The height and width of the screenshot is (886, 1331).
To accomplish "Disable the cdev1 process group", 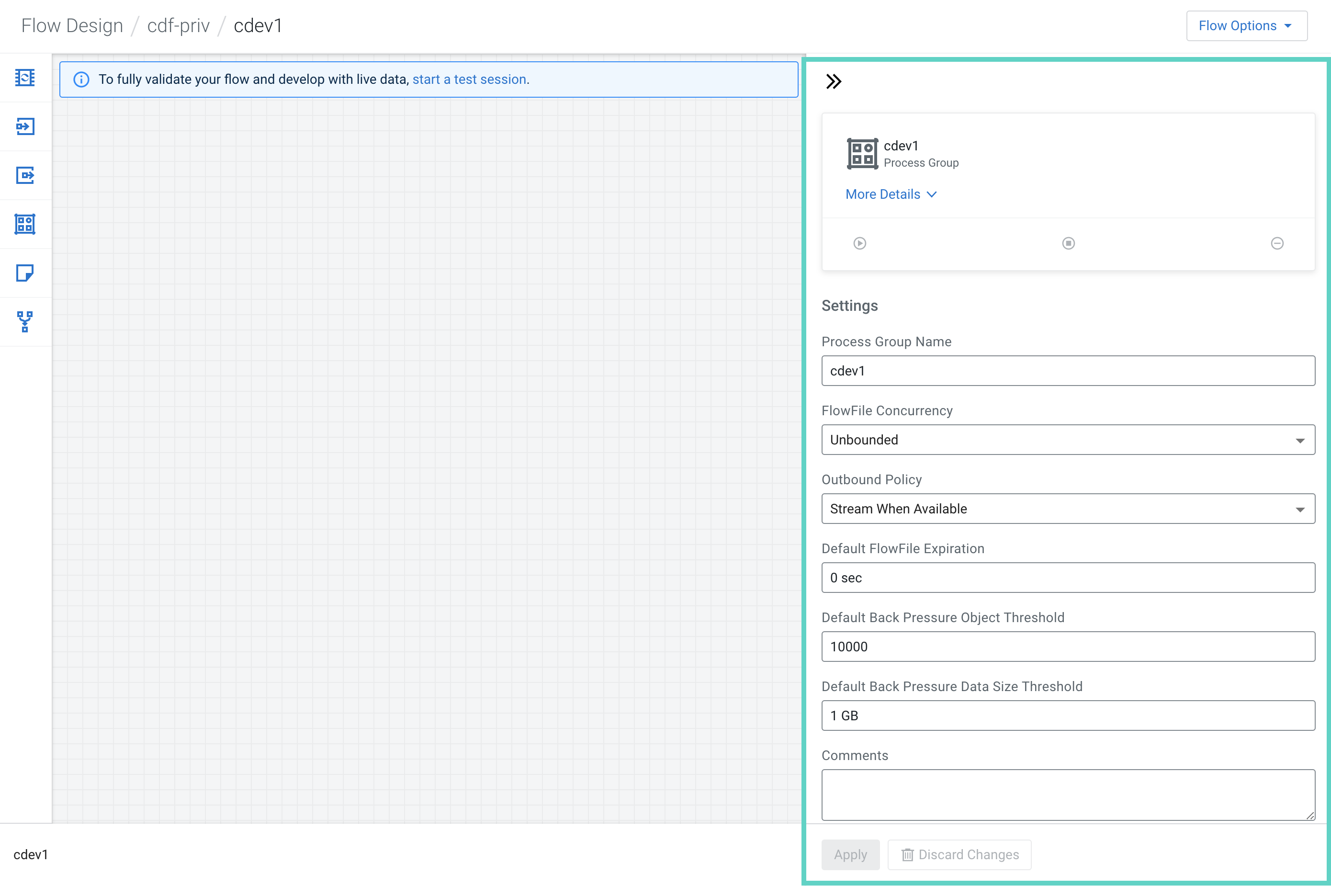I will 1277,243.
